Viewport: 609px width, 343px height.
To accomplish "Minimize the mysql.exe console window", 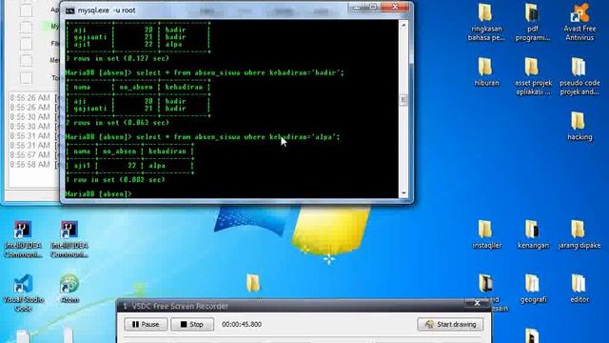I will point(356,7).
